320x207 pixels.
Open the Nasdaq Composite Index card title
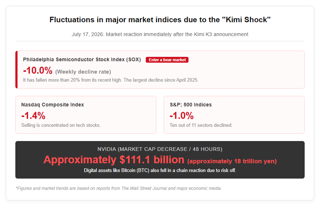pyautogui.click(x=53, y=105)
